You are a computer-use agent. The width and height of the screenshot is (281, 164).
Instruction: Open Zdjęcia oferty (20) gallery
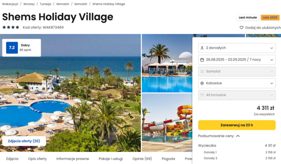pos(24,141)
